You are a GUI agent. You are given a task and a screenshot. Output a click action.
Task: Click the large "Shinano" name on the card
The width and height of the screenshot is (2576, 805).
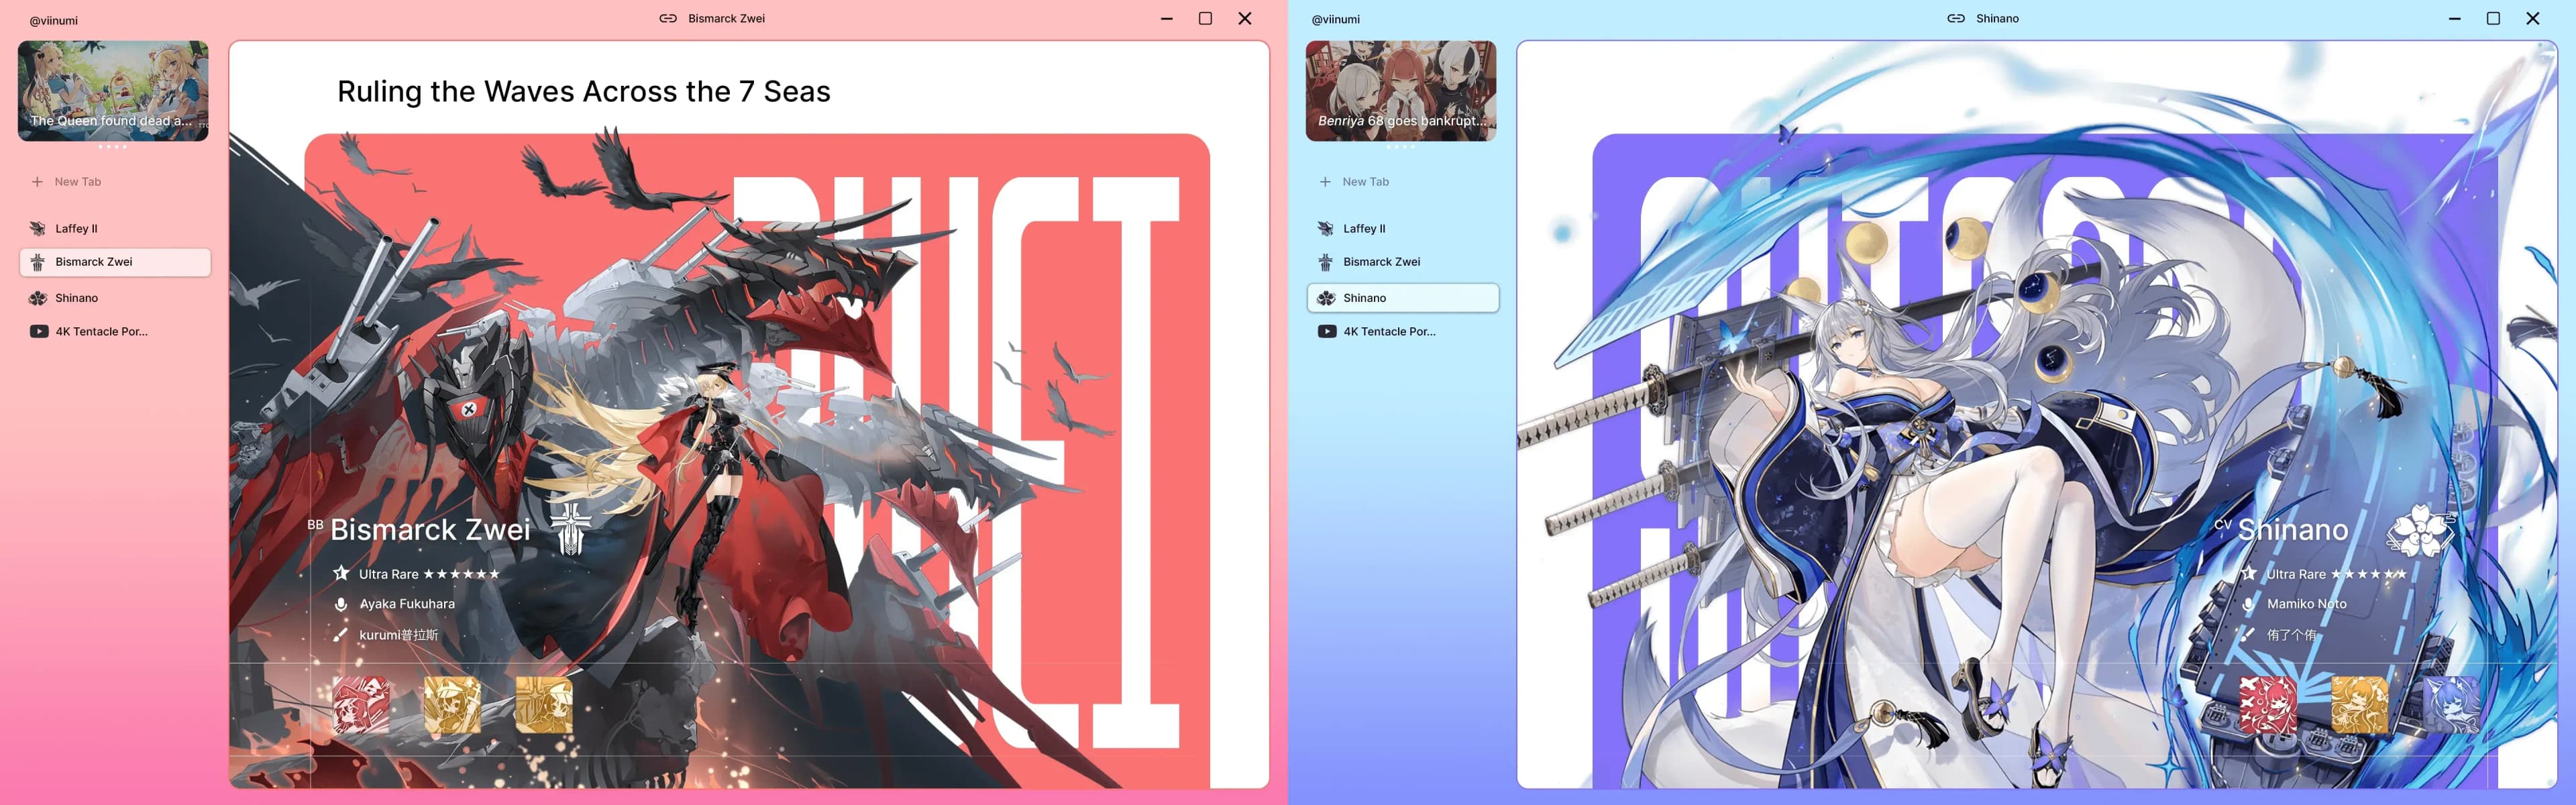pyautogui.click(x=2293, y=529)
